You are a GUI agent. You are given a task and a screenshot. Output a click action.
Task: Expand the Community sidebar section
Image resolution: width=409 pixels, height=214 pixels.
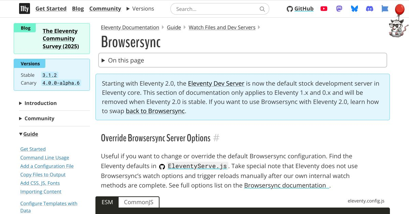click(x=39, y=119)
